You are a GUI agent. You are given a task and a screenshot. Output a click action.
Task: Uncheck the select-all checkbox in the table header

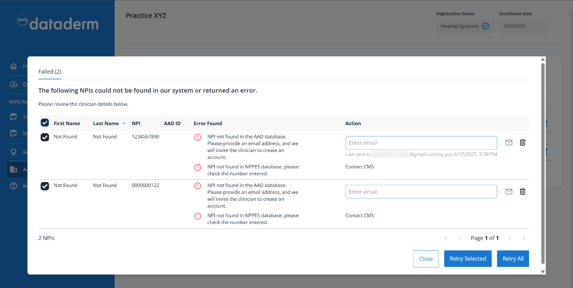(x=44, y=122)
